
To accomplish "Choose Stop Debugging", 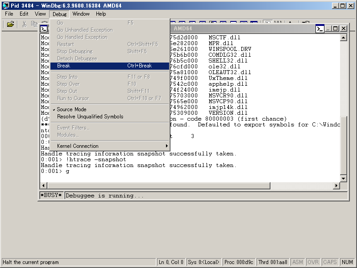I will click(x=110, y=51).
